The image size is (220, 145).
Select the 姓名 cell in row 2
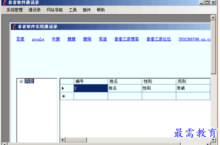click(125, 88)
